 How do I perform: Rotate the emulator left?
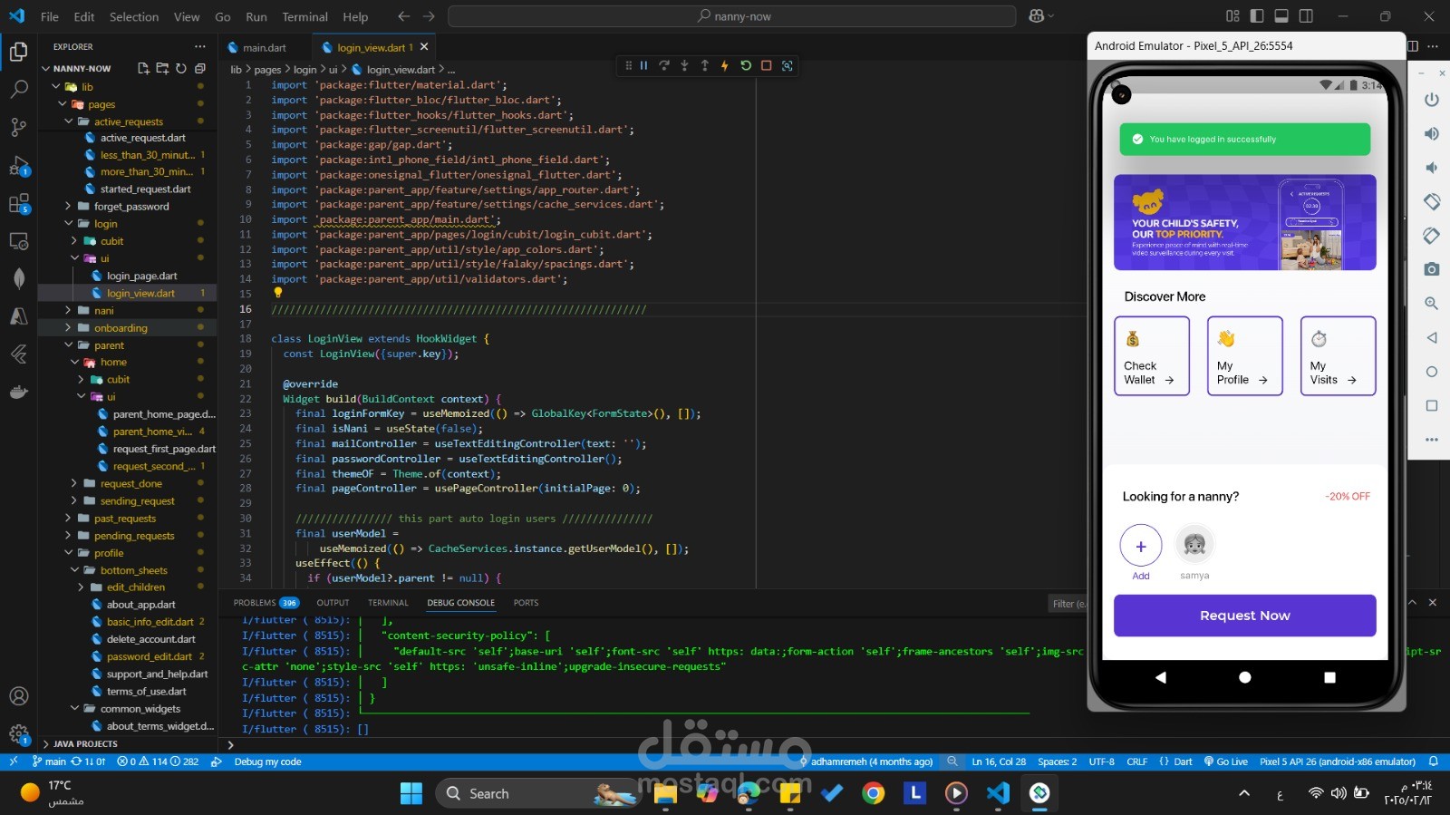pyautogui.click(x=1432, y=201)
